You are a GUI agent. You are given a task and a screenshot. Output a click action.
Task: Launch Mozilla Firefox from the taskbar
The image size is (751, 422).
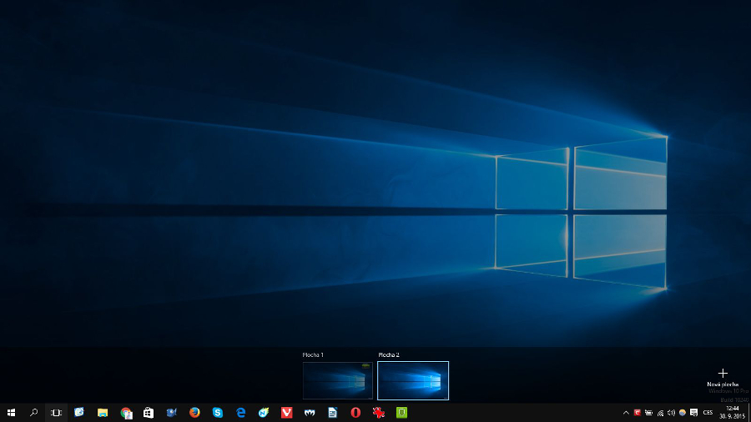194,412
